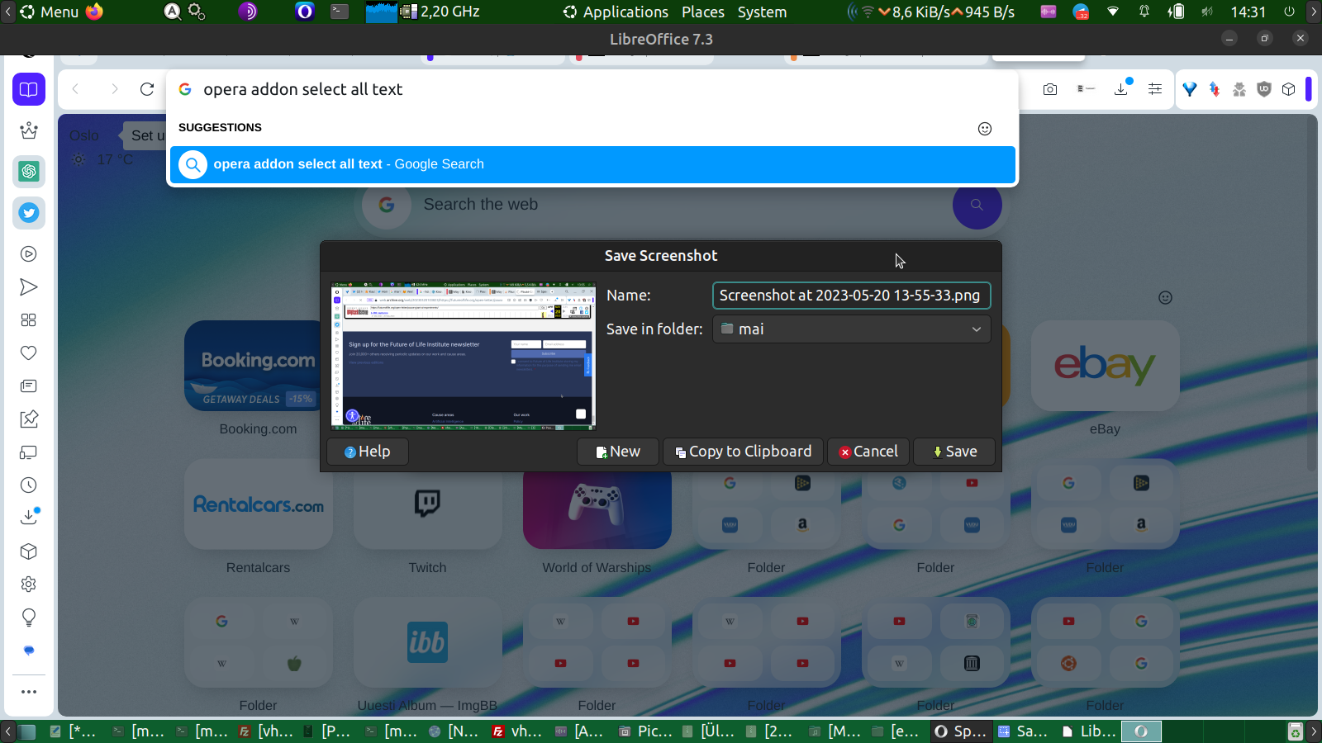The width and height of the screenshot is (1322, 743).
Task: Reload the page in Opera
Action: 147,89
